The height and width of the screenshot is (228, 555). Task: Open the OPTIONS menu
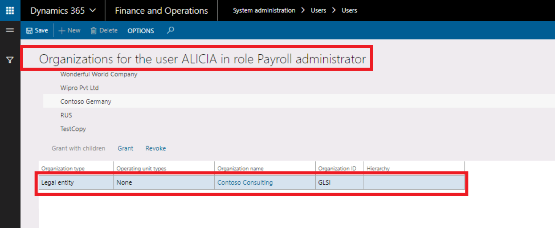(140, 30)
